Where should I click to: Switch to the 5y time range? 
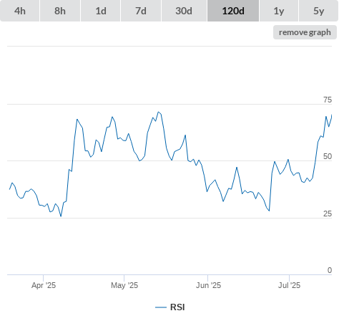click(x=318, y=11)
